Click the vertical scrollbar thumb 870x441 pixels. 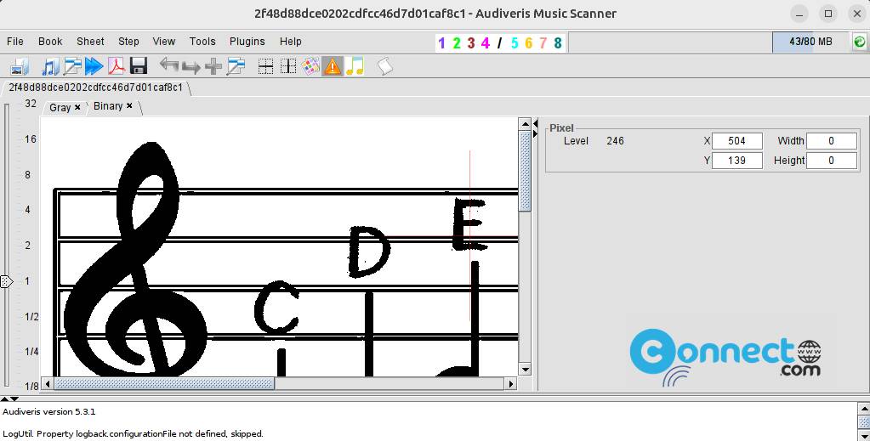point(525,171)
